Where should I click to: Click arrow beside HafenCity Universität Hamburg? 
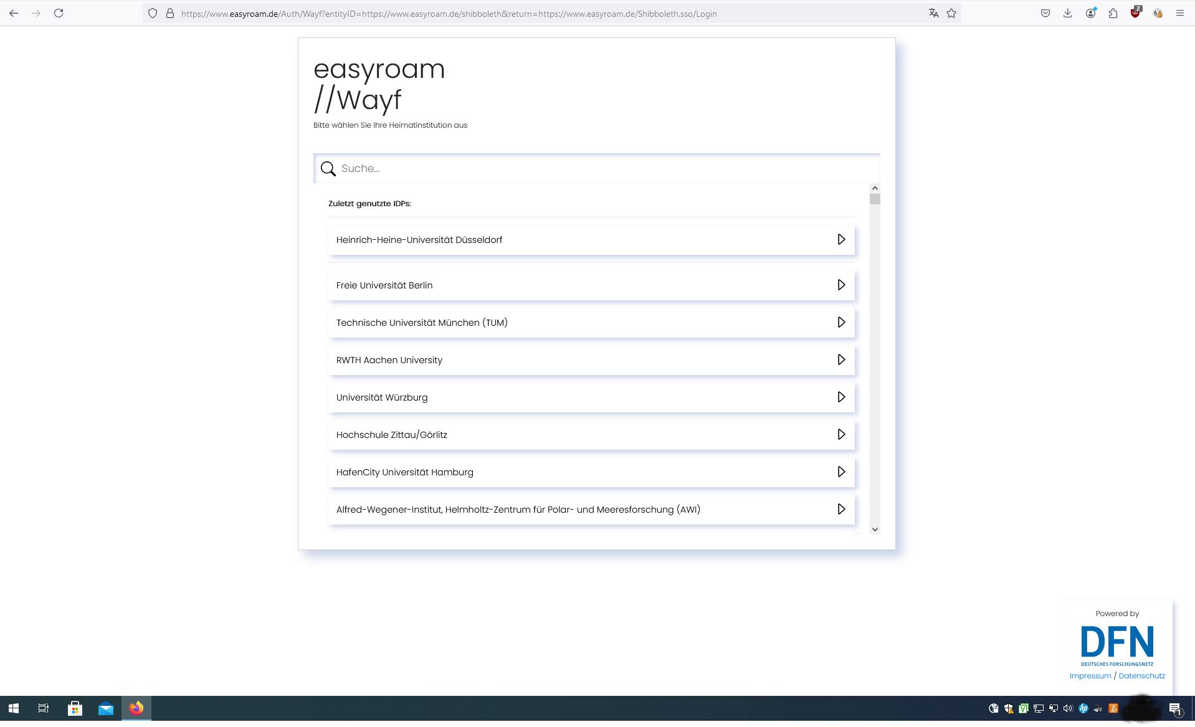click(x=841, y=472)
